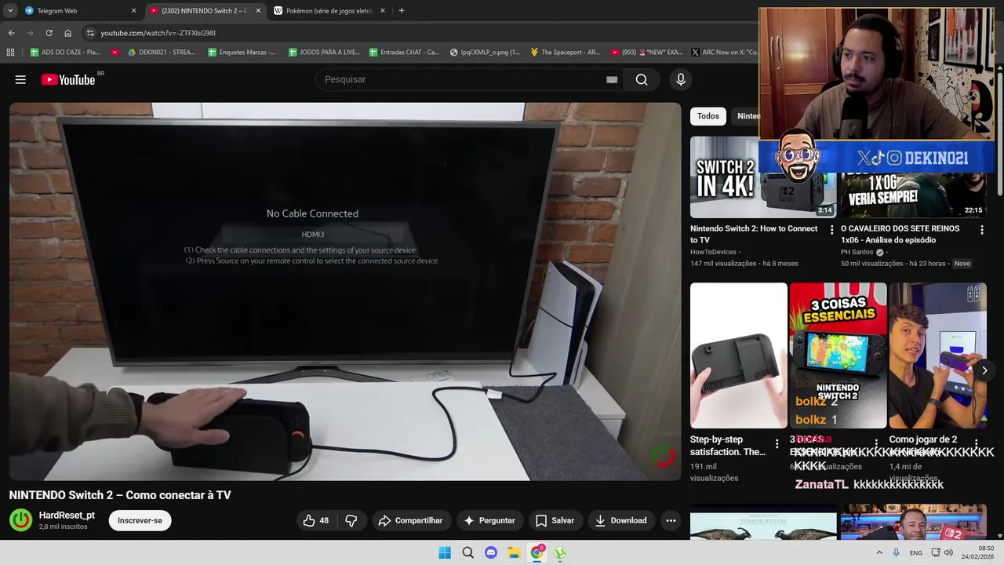Open Como jogar de 2 short thumbnail
The width and height of the screenshot is (1004, 565).
coord(937,355)
